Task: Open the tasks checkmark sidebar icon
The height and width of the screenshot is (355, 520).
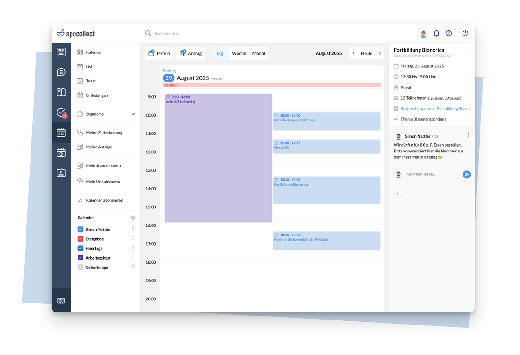Action: pos(61,113)
